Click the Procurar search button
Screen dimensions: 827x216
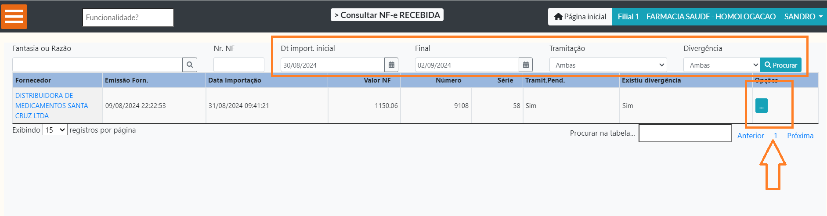[x=781, y=65]
